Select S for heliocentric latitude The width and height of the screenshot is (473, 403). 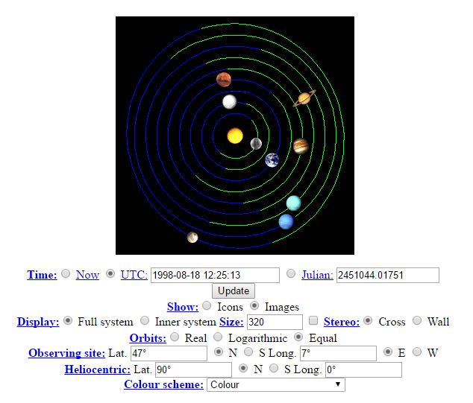[274, 368]
